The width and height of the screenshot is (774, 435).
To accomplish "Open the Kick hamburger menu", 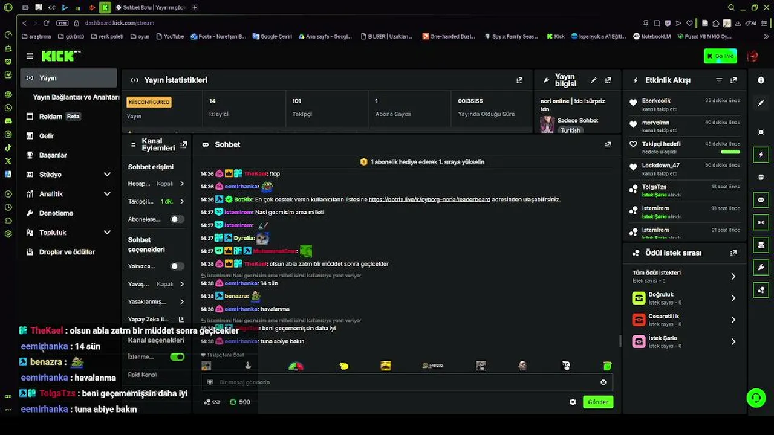I will point(30,56).
